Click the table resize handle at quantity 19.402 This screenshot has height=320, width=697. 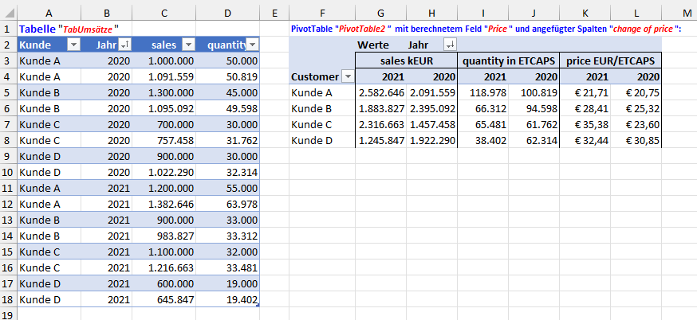pyautogui.click(x=258, y=306)
